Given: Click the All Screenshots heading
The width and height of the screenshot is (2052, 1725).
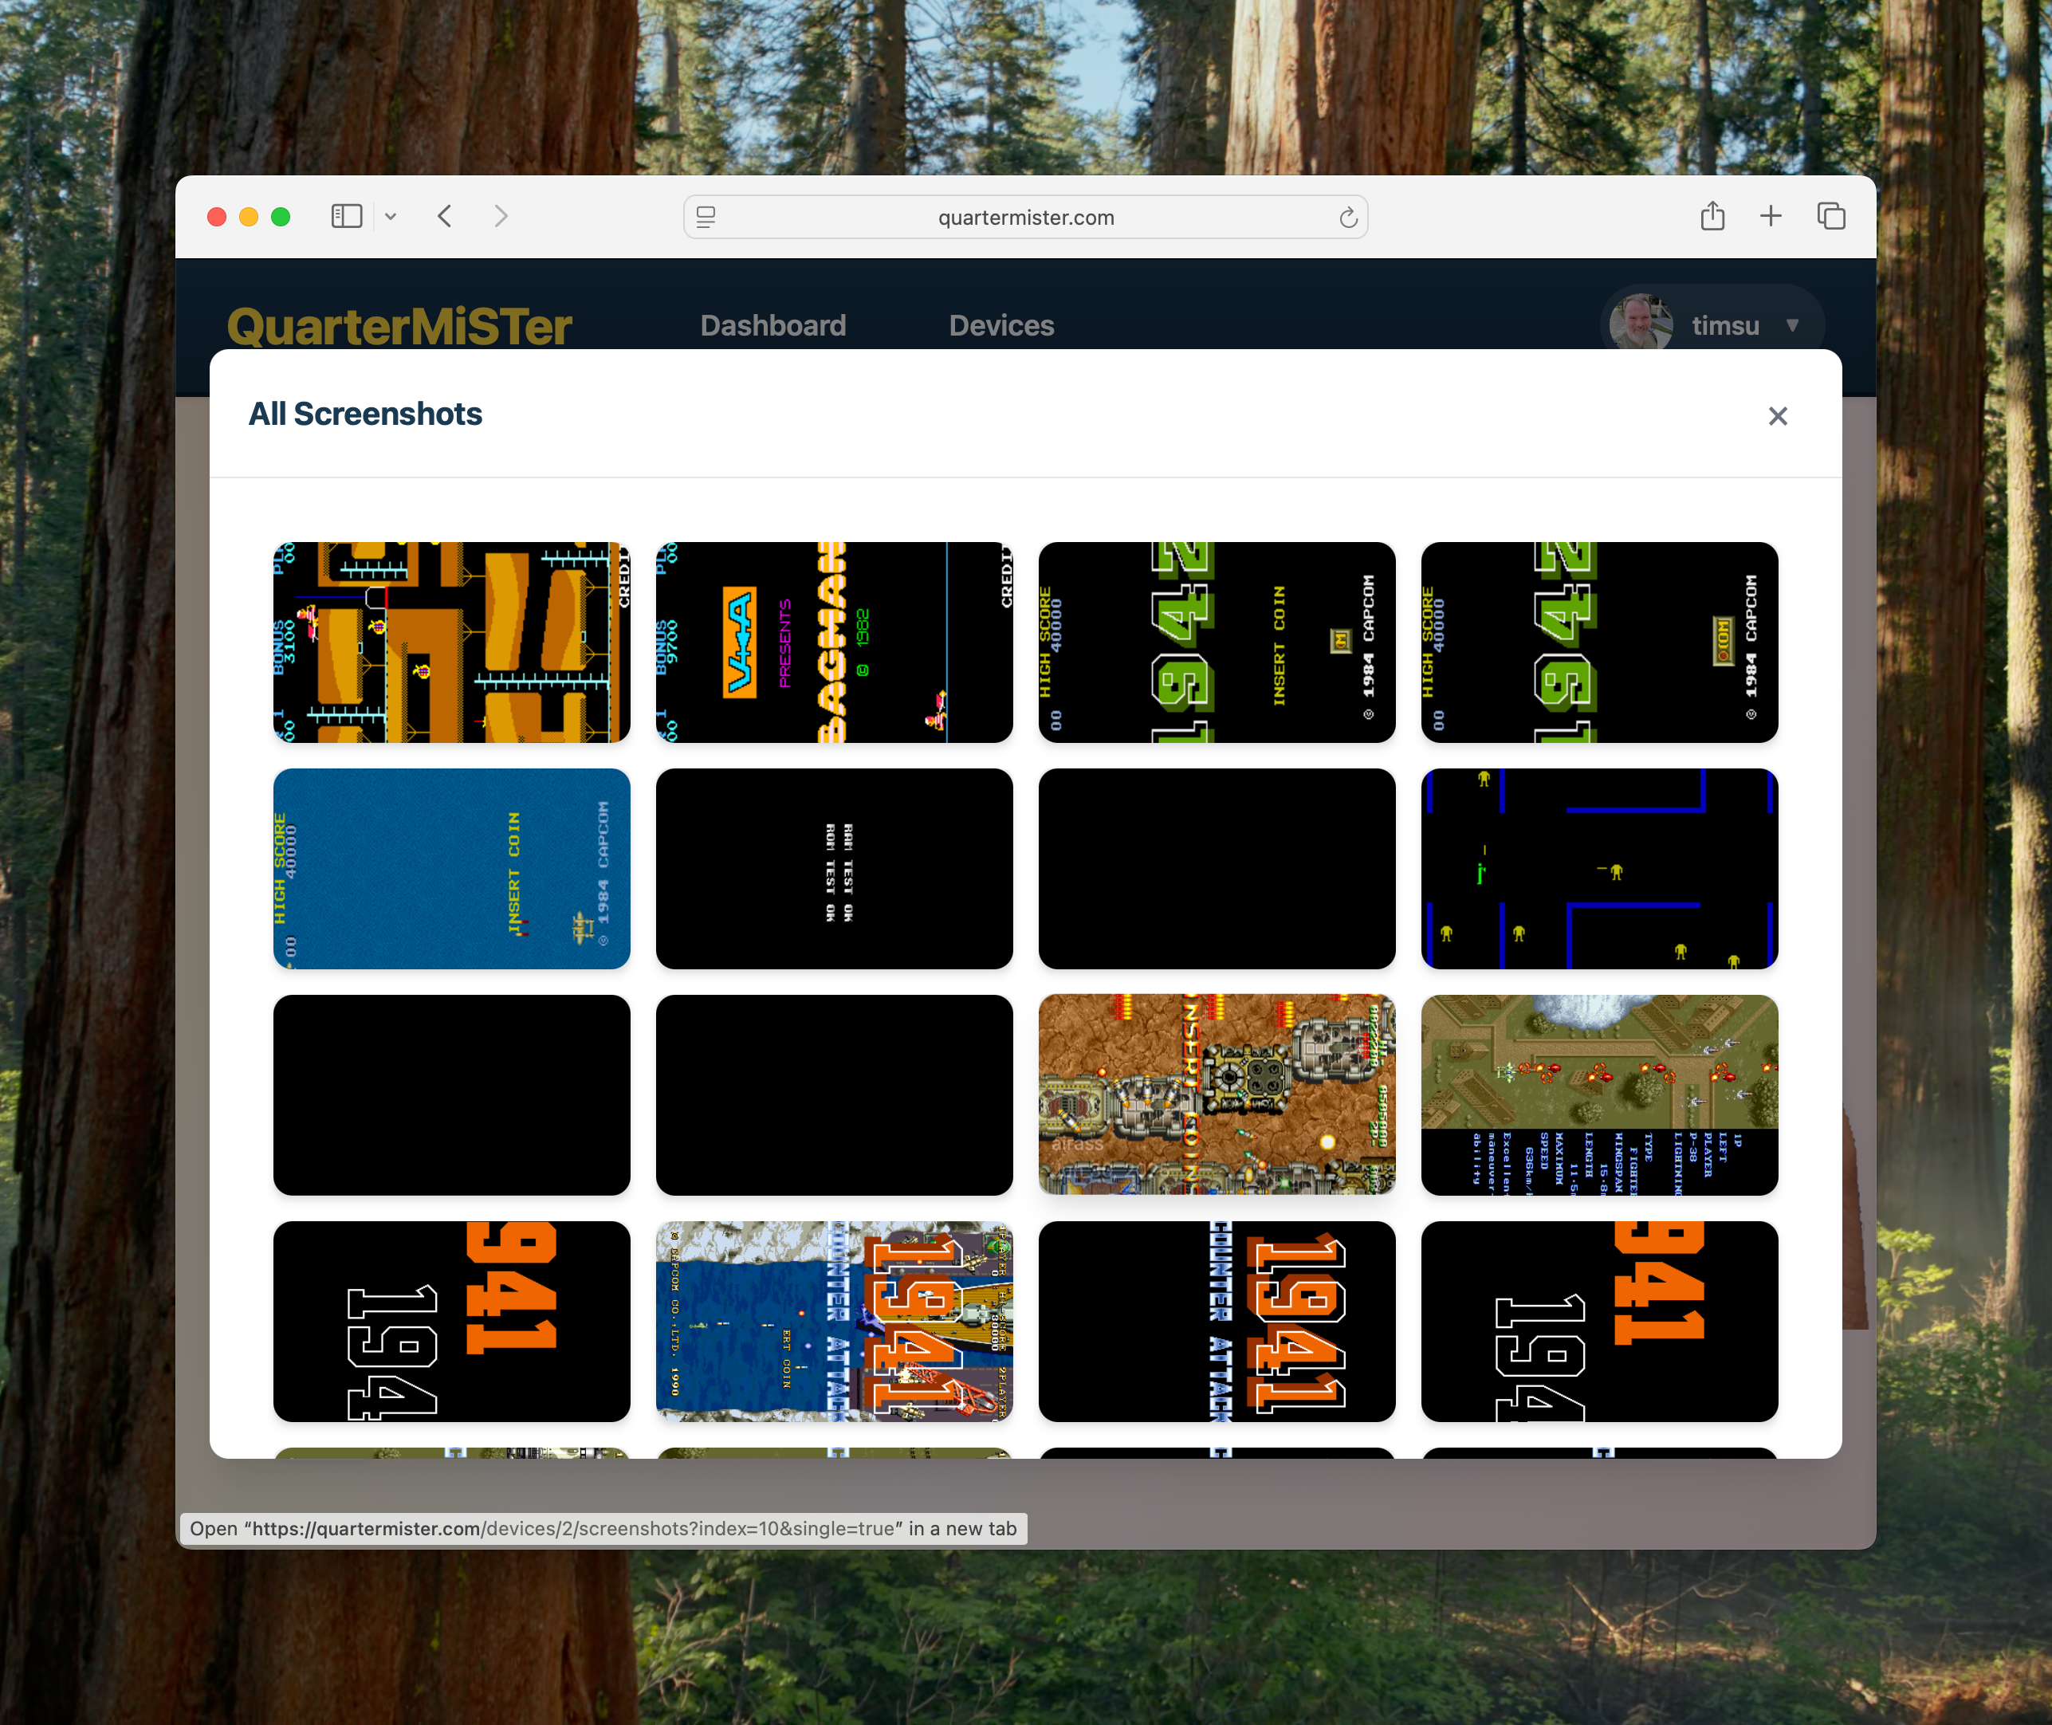Looking at the screenshot, I should (x=365, y=414).
